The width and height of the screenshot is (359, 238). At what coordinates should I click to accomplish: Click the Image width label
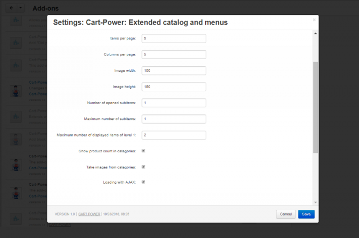[x=125, y=71]
